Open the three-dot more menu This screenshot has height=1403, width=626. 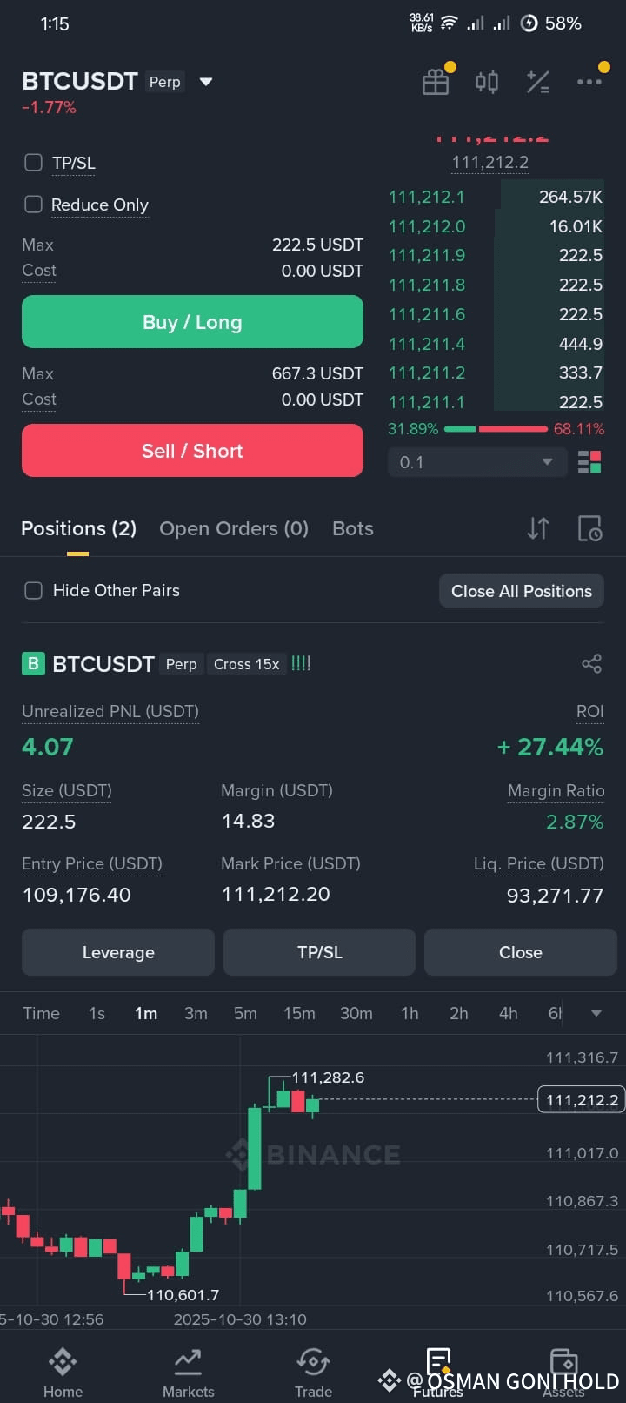tap(589, 82)
